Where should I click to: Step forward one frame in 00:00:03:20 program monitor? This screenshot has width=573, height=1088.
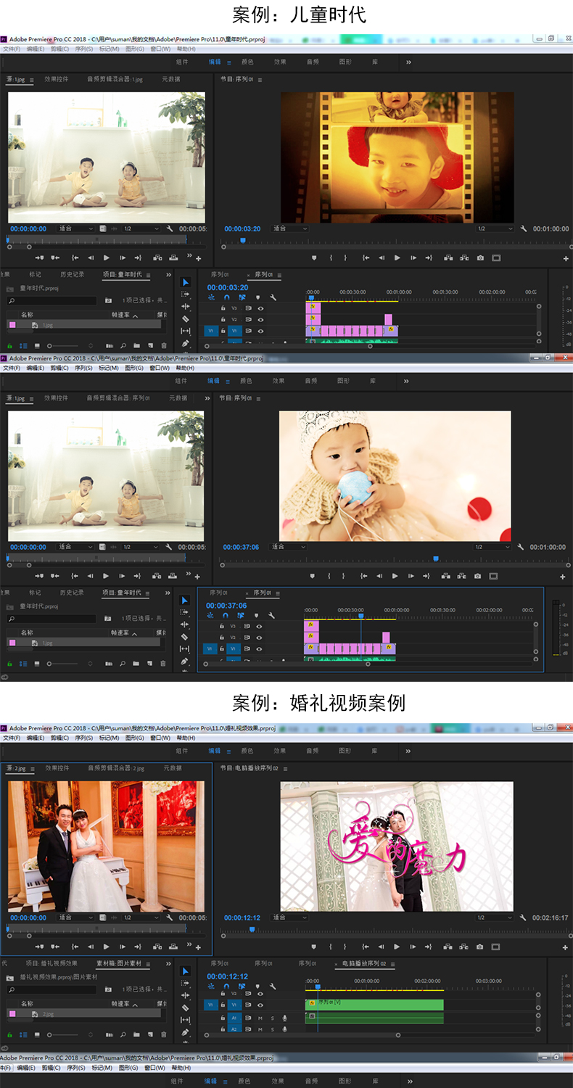pyautogui.click(x=413, y=257)
